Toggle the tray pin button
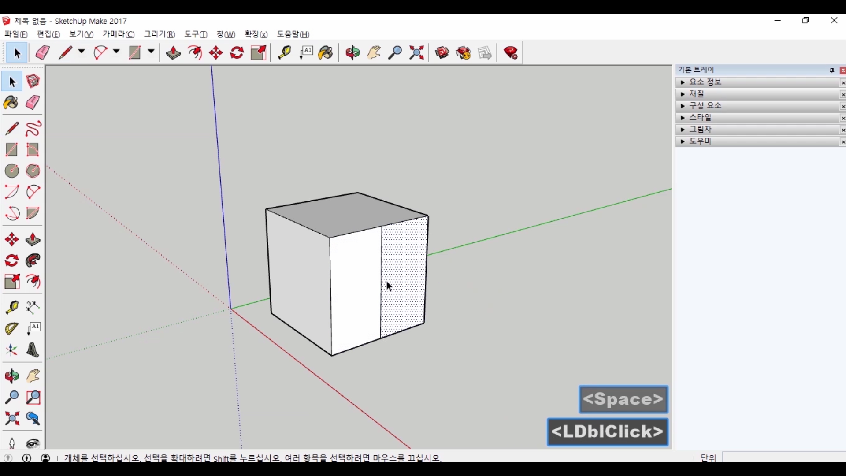Image resolution: width=846 pixels, height=476 pixels. (831, 71)
